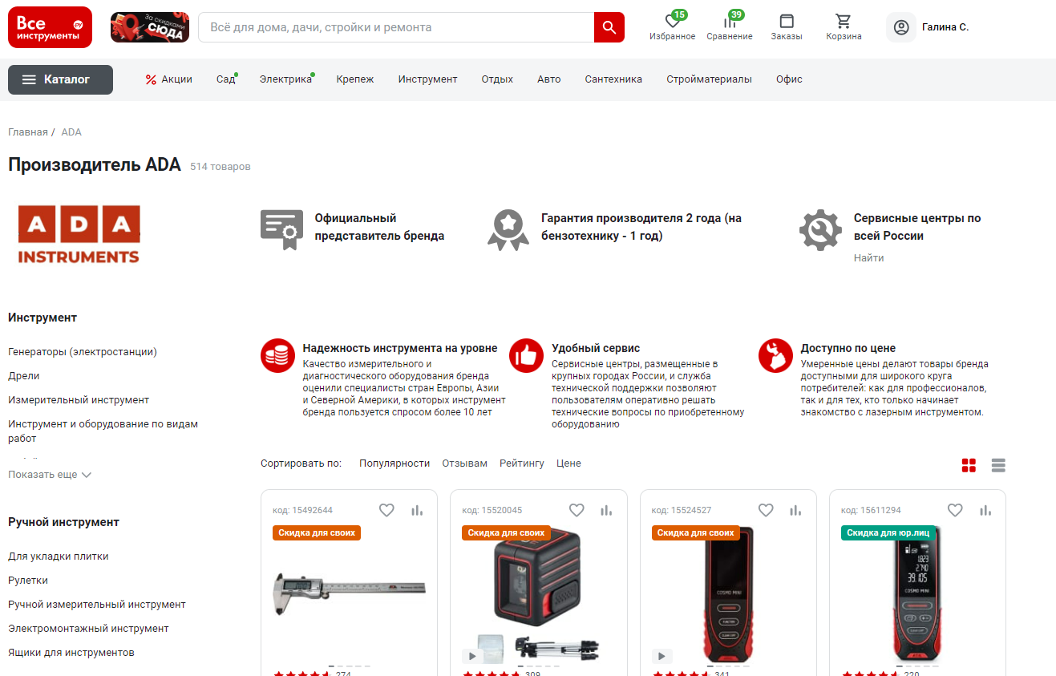Switch to grid view
The width and height of the screenshot is (1056, 676).
click(x=969, y=465)
